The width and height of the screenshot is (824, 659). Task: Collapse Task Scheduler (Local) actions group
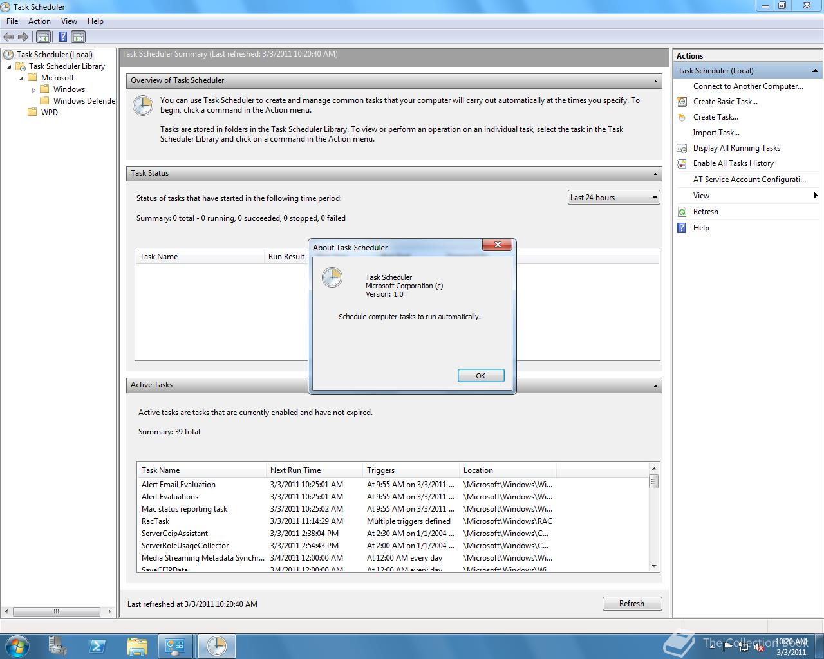815,71
